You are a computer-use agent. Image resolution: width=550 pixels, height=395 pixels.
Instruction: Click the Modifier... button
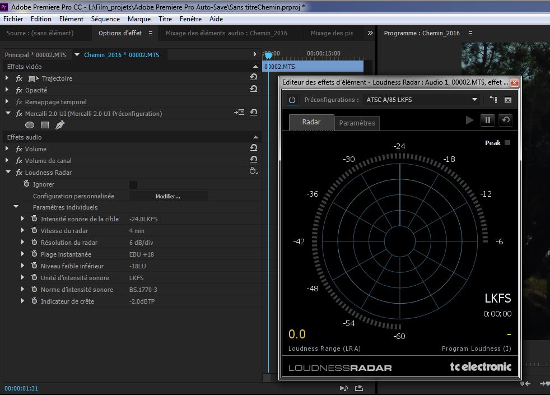(168, 197)
